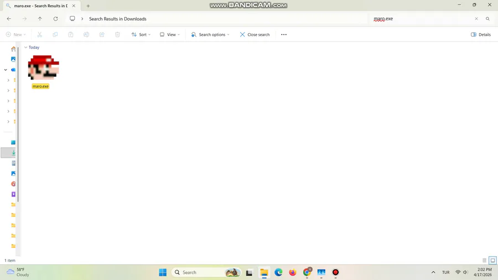Open Videos in the navigation pane
This screenshot has height=280, width=498.
13,194
